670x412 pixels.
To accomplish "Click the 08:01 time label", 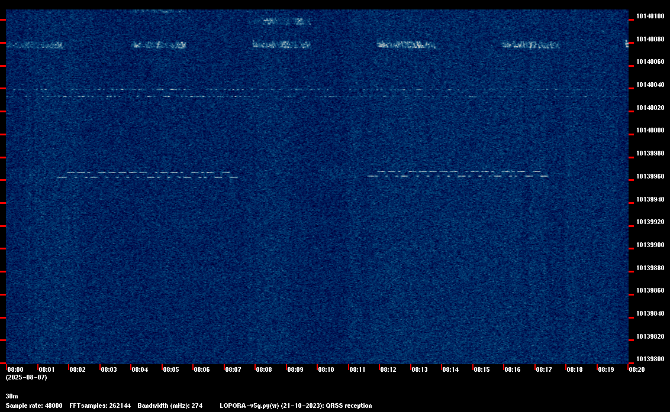I will [47, 369].
